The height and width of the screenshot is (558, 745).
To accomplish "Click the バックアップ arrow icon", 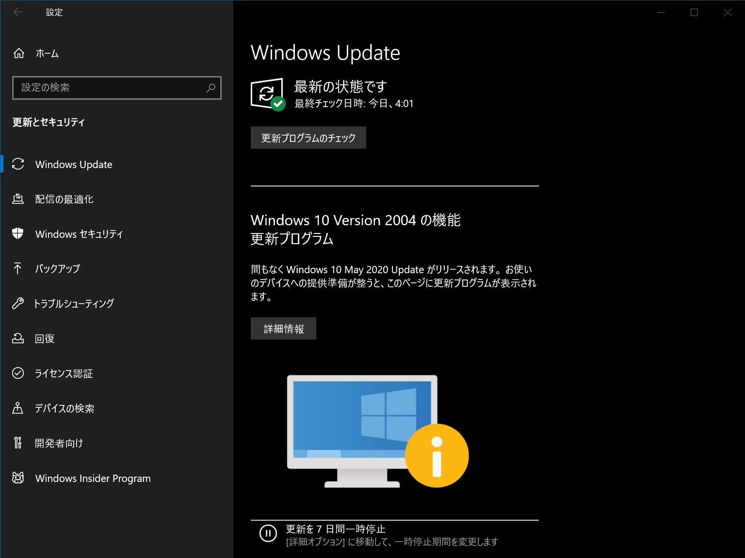I will tap(18, 269).
